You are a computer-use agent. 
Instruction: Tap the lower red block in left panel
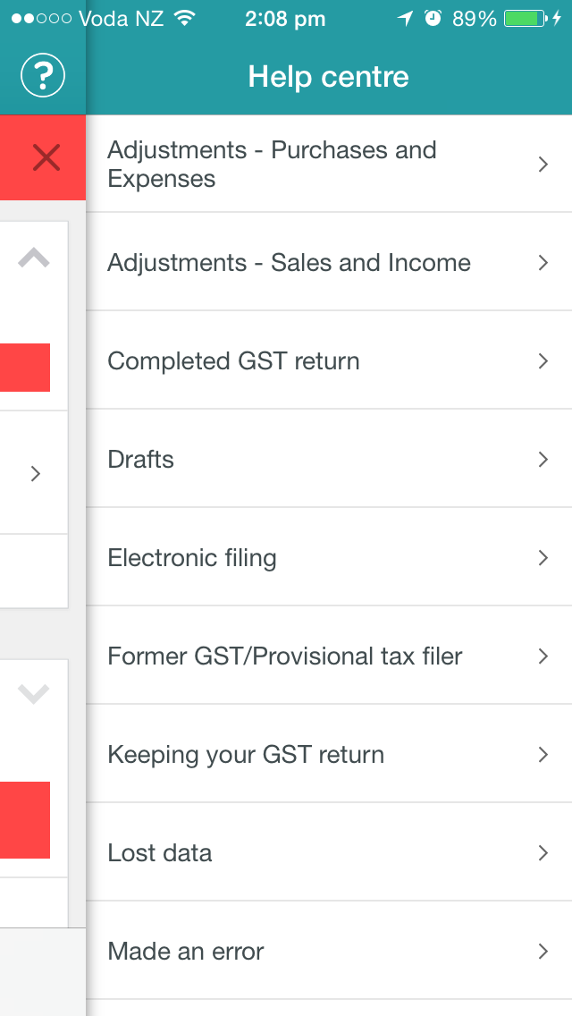click(25, 819)
